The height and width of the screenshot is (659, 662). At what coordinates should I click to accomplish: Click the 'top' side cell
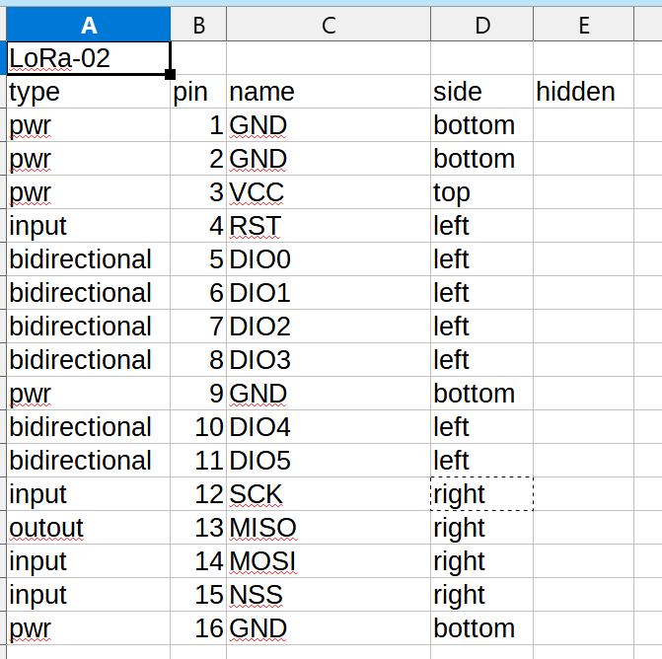pos(482,192)
